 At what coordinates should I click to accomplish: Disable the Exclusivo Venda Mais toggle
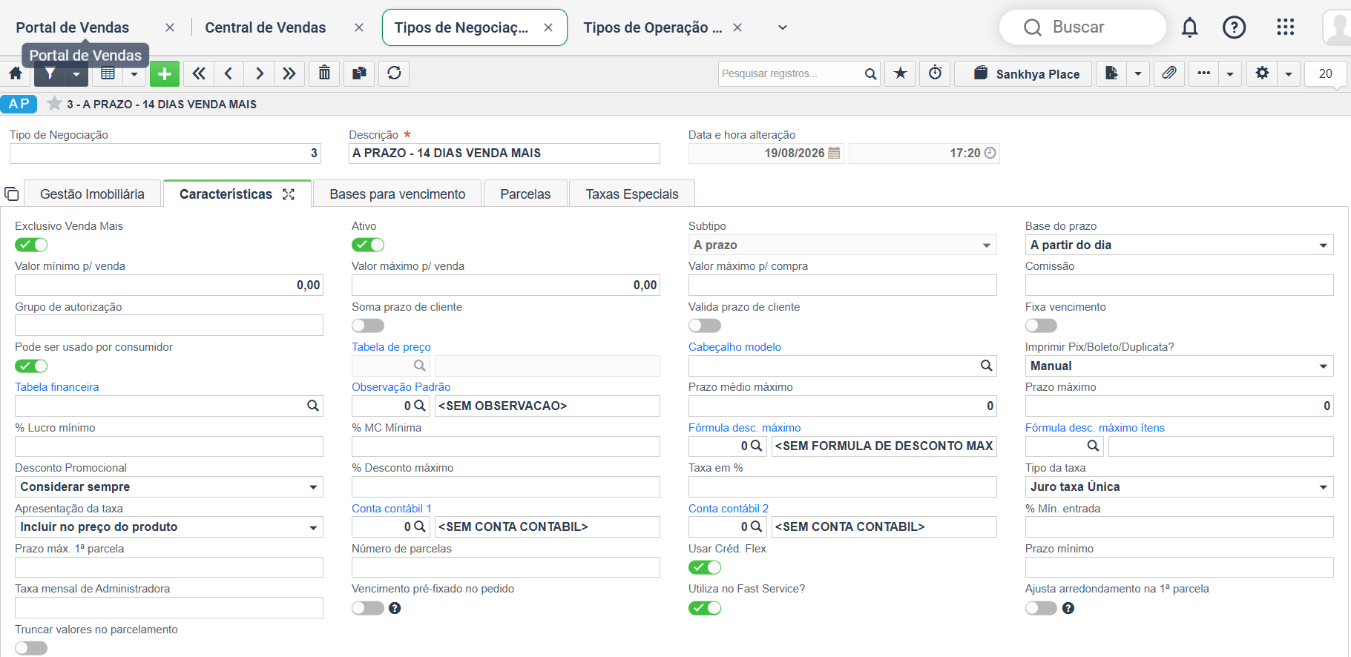(x=31, y=245)
